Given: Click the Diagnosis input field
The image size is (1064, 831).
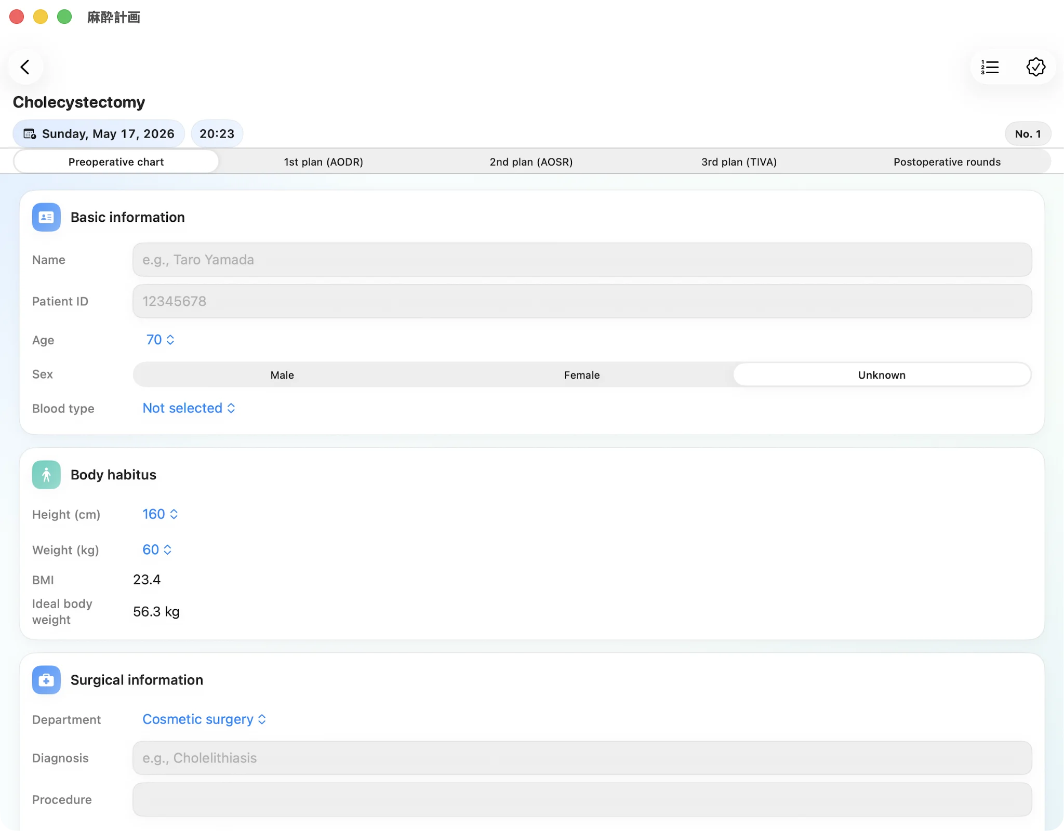Looking at the screenshot, I should tap(582, 758).
